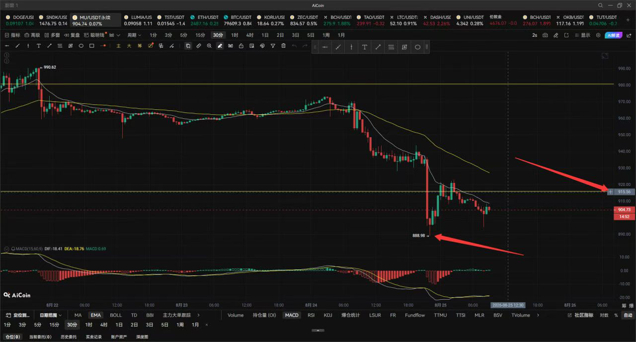This screenshot has height=342, width=636.
Task: Open the funnel filter for drawings
Action: click(x=273, y=46)
